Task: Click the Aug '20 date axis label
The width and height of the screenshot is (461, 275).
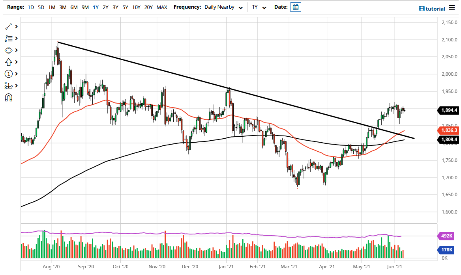Action: click(51, 266)
